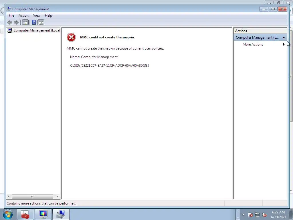This screenshot has width=293, height=220.
Task: Click the network tray icon
Action: click(x=257, y=215)
